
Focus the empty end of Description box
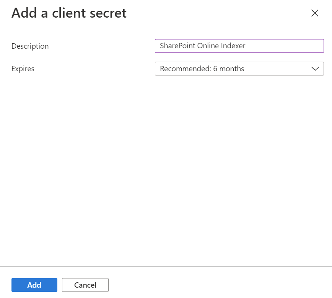[284, 46]
